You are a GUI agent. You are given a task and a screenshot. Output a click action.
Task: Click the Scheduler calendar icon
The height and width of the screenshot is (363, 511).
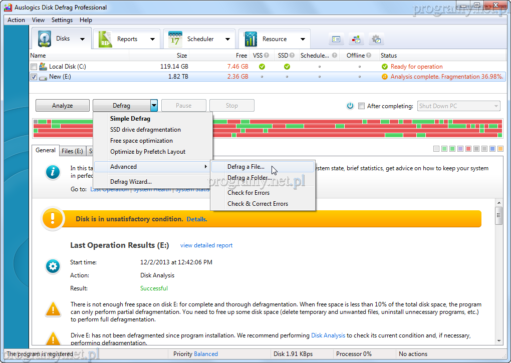pyautogui.click(x=175, y=39)
